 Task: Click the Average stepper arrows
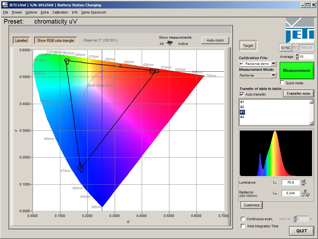click(x=297, y=57)
